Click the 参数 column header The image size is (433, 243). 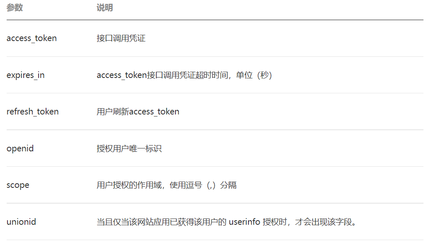(15, 8)
